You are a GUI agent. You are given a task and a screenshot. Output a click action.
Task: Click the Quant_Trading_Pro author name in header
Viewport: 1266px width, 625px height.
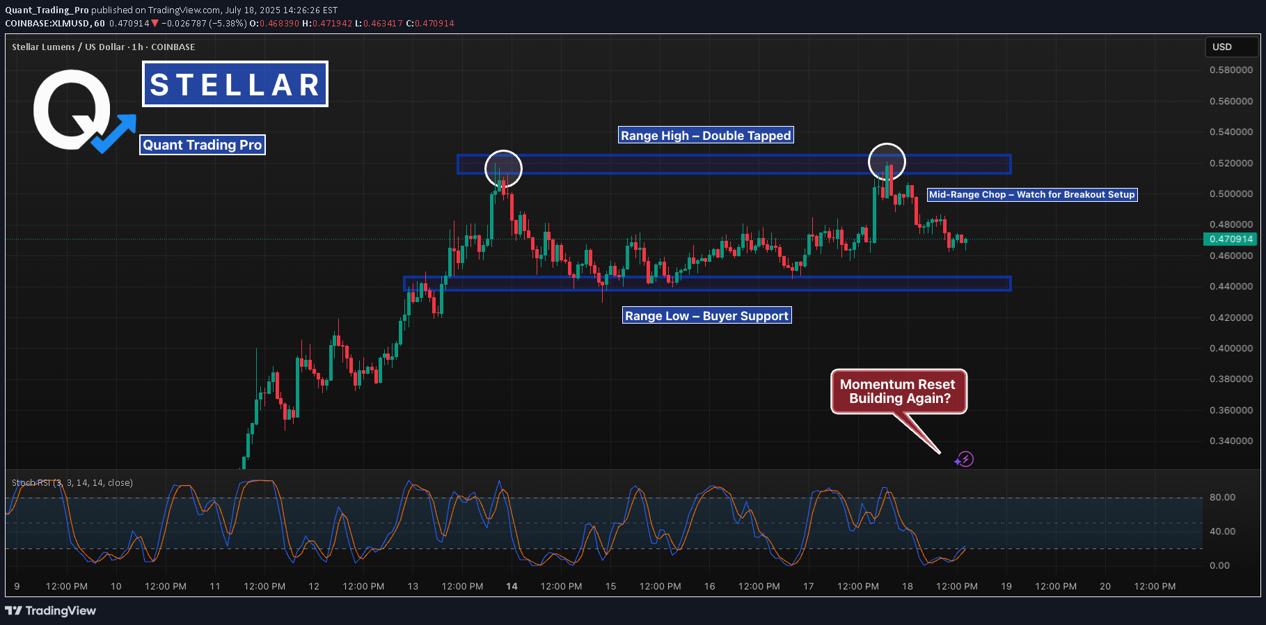(x=47, y=10)
